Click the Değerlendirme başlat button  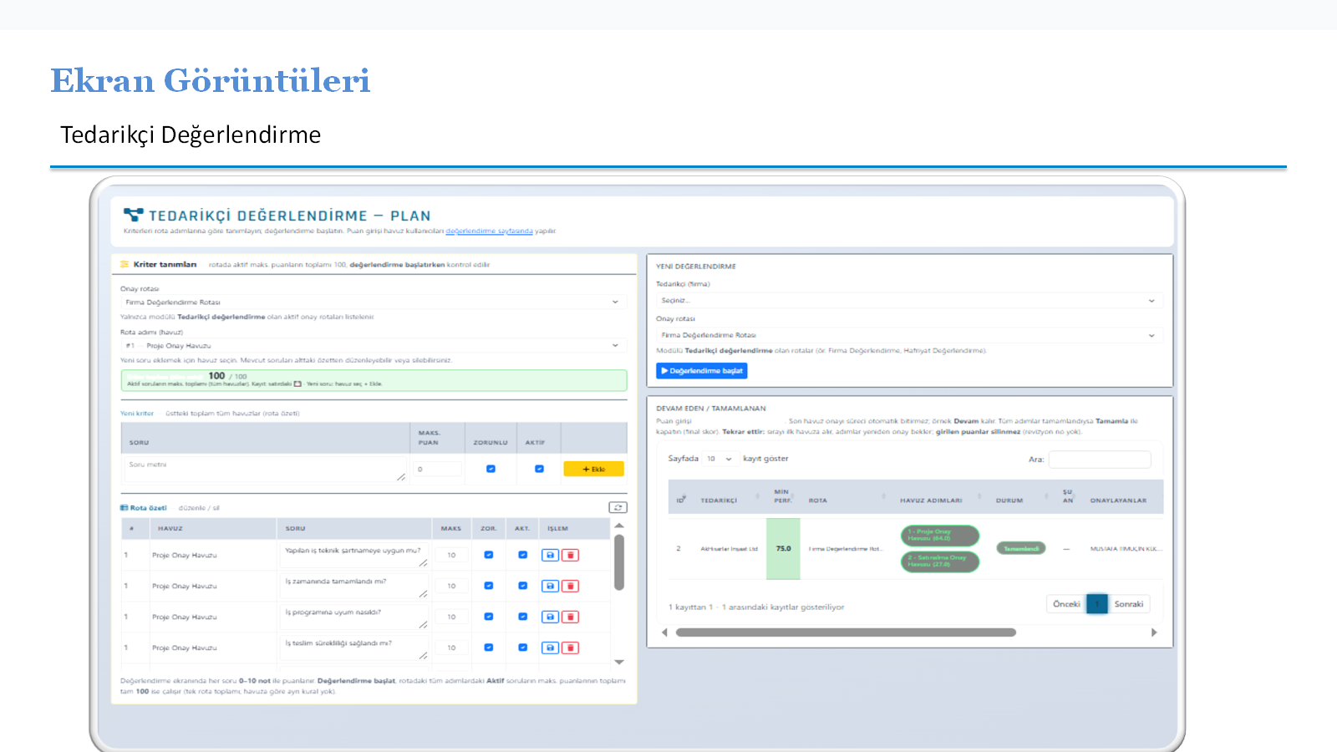702,370
